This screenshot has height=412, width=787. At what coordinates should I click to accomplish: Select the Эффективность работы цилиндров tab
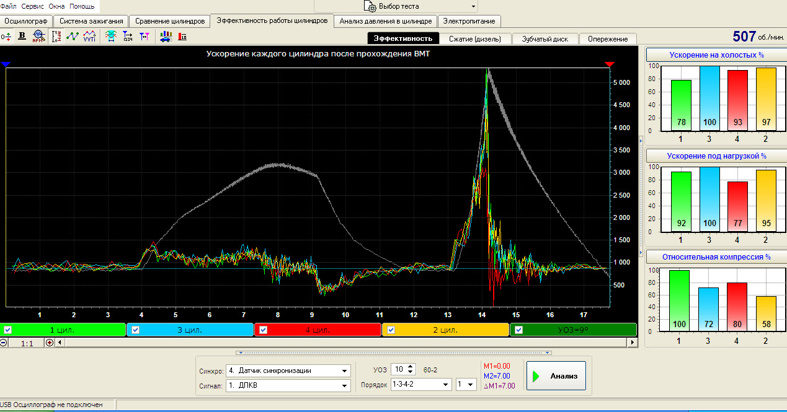pos(272,20)
